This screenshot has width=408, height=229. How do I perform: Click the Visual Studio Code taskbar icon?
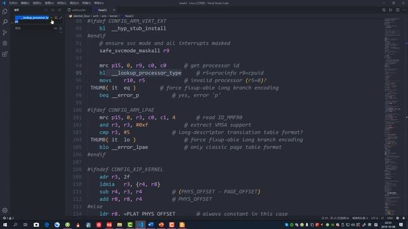(140, 225)
